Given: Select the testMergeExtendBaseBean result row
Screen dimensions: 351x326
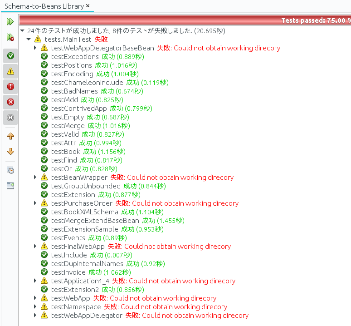Looking at the screenshot, I should 112,221.
